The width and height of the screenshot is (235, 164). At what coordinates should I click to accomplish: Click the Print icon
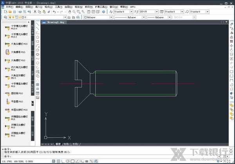20,12
